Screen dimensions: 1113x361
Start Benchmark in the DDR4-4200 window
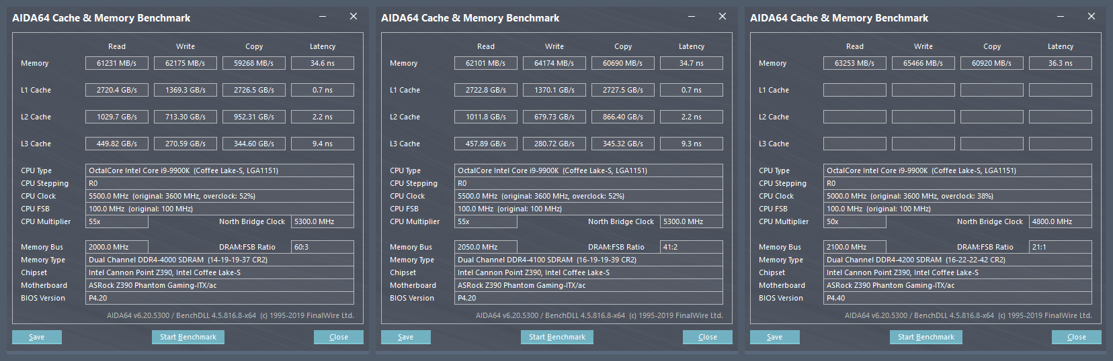tap(926, 337)
